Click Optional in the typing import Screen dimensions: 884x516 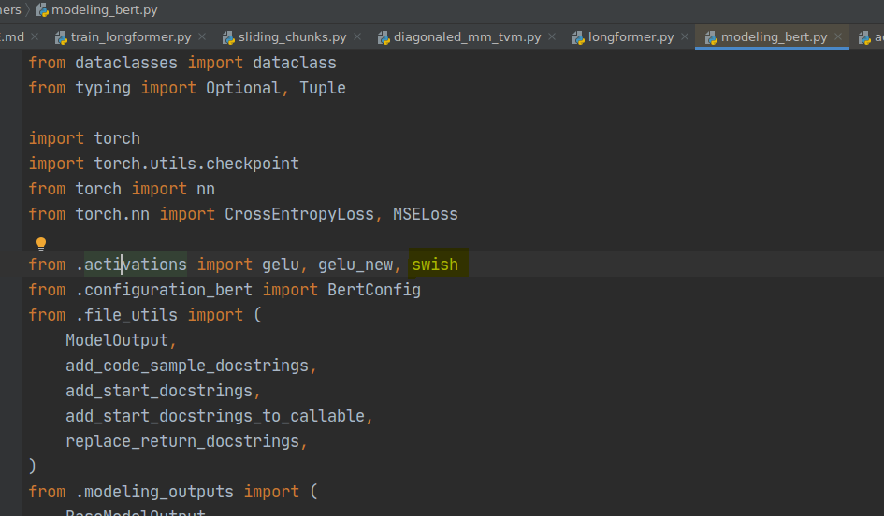[243, 88]
